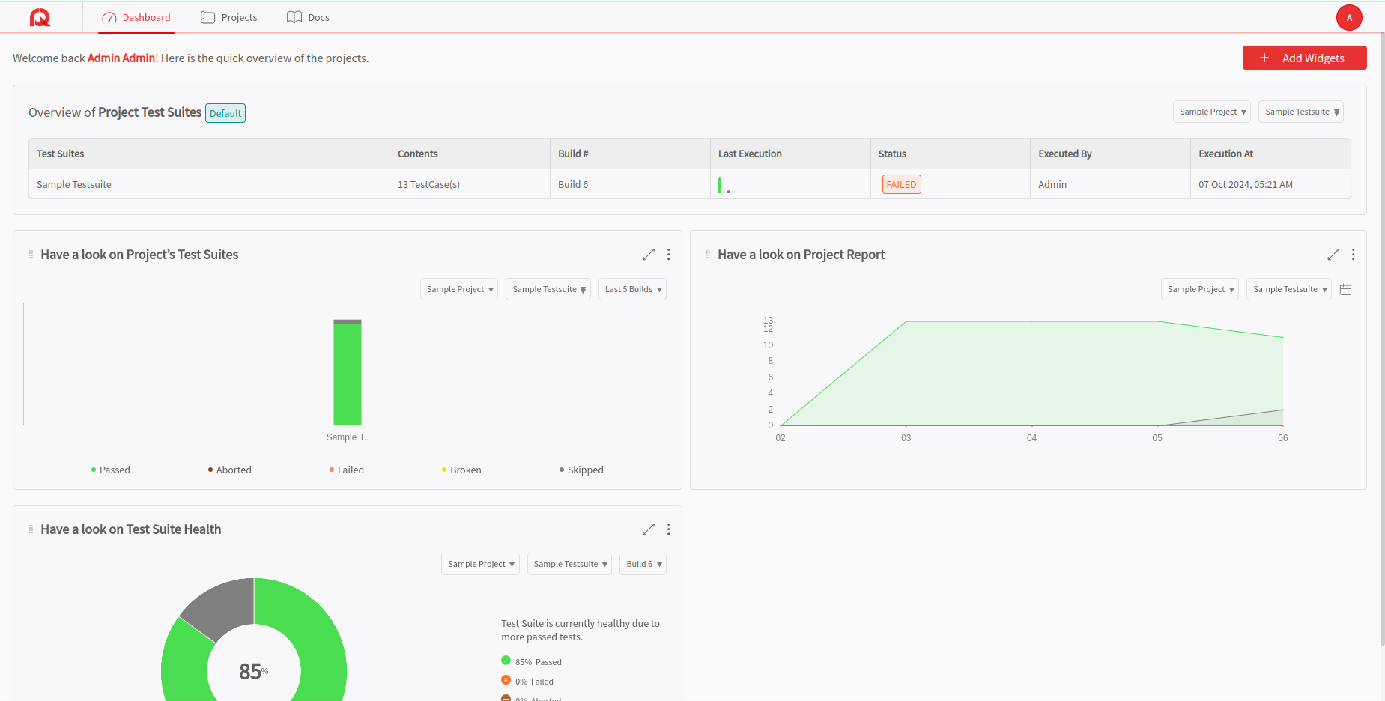1385x701 pixels.
Task: Click the drag handle of Test Suite Health widget
Action: coord(31,529)
